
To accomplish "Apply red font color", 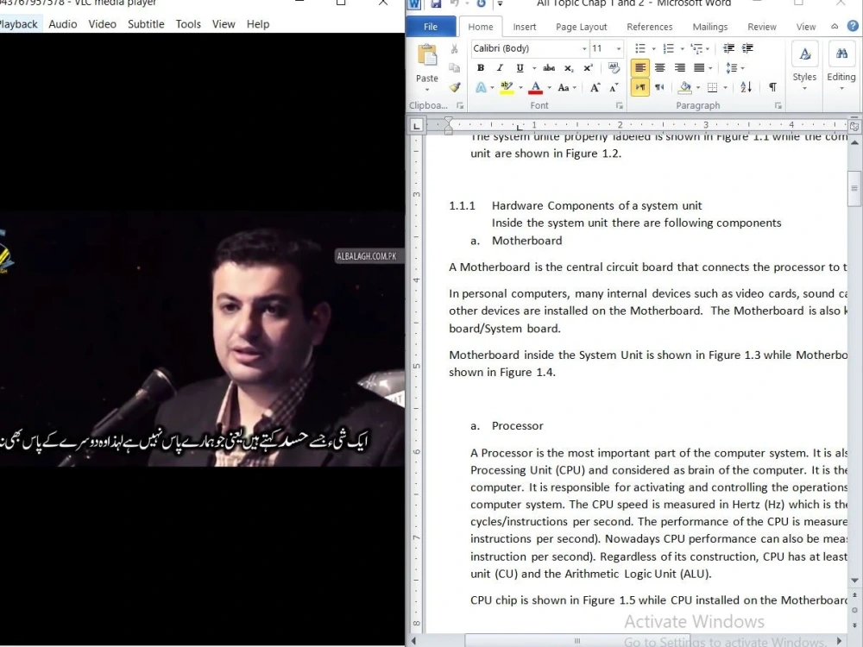I will point(535,87).
